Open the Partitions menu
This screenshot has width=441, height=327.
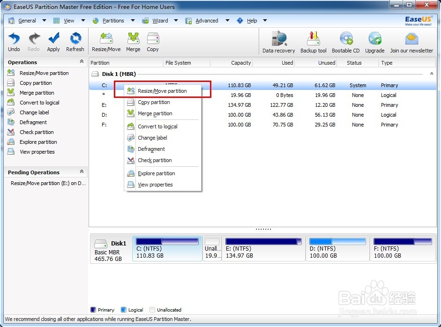click(113, 21)
